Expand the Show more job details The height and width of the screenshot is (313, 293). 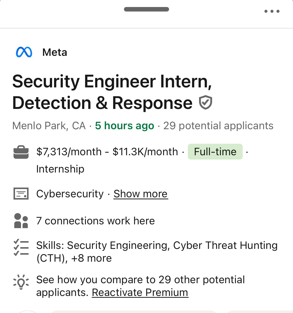coord(140,194)
